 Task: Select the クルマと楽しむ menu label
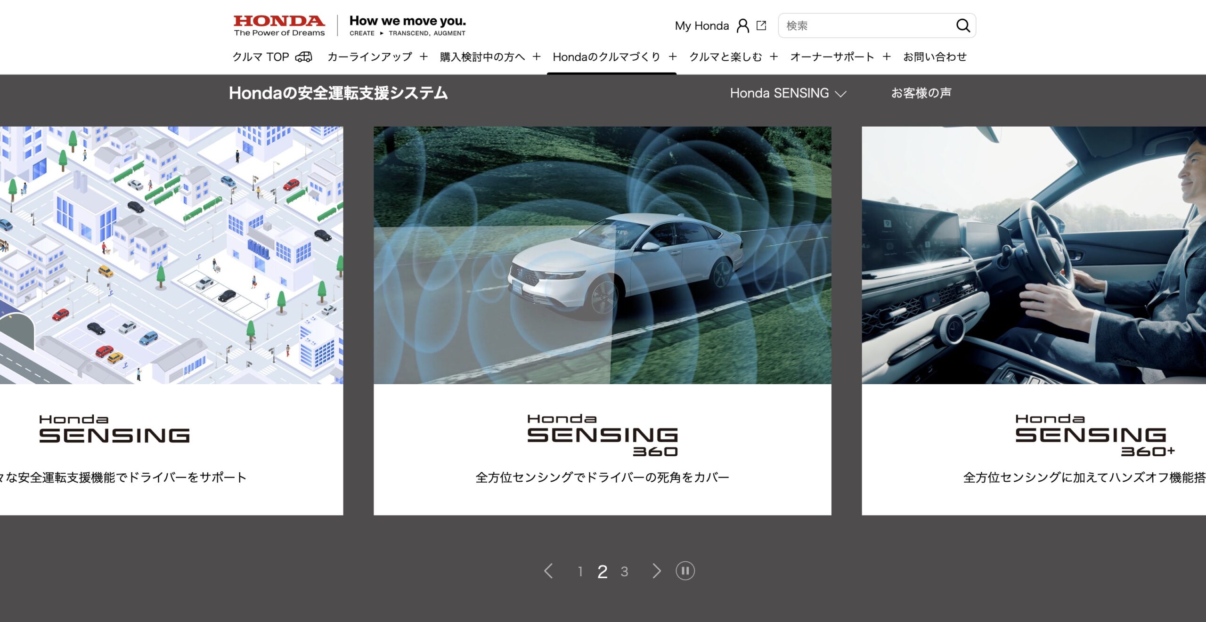coord(725,57)
